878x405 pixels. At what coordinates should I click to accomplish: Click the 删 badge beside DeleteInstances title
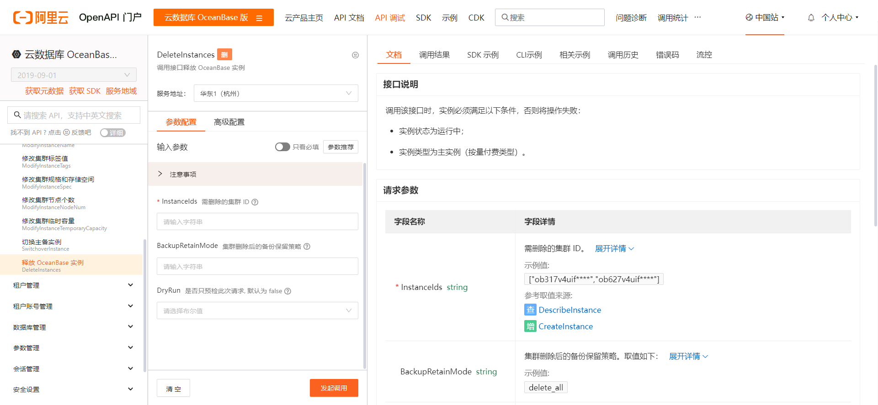click(224, 54)
